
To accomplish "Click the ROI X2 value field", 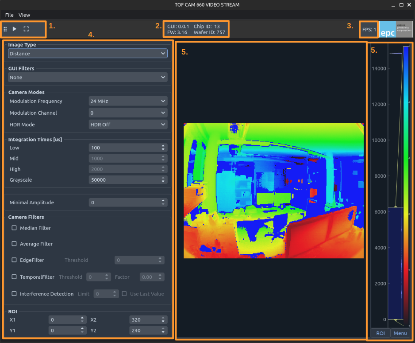I will click(149, 320).
